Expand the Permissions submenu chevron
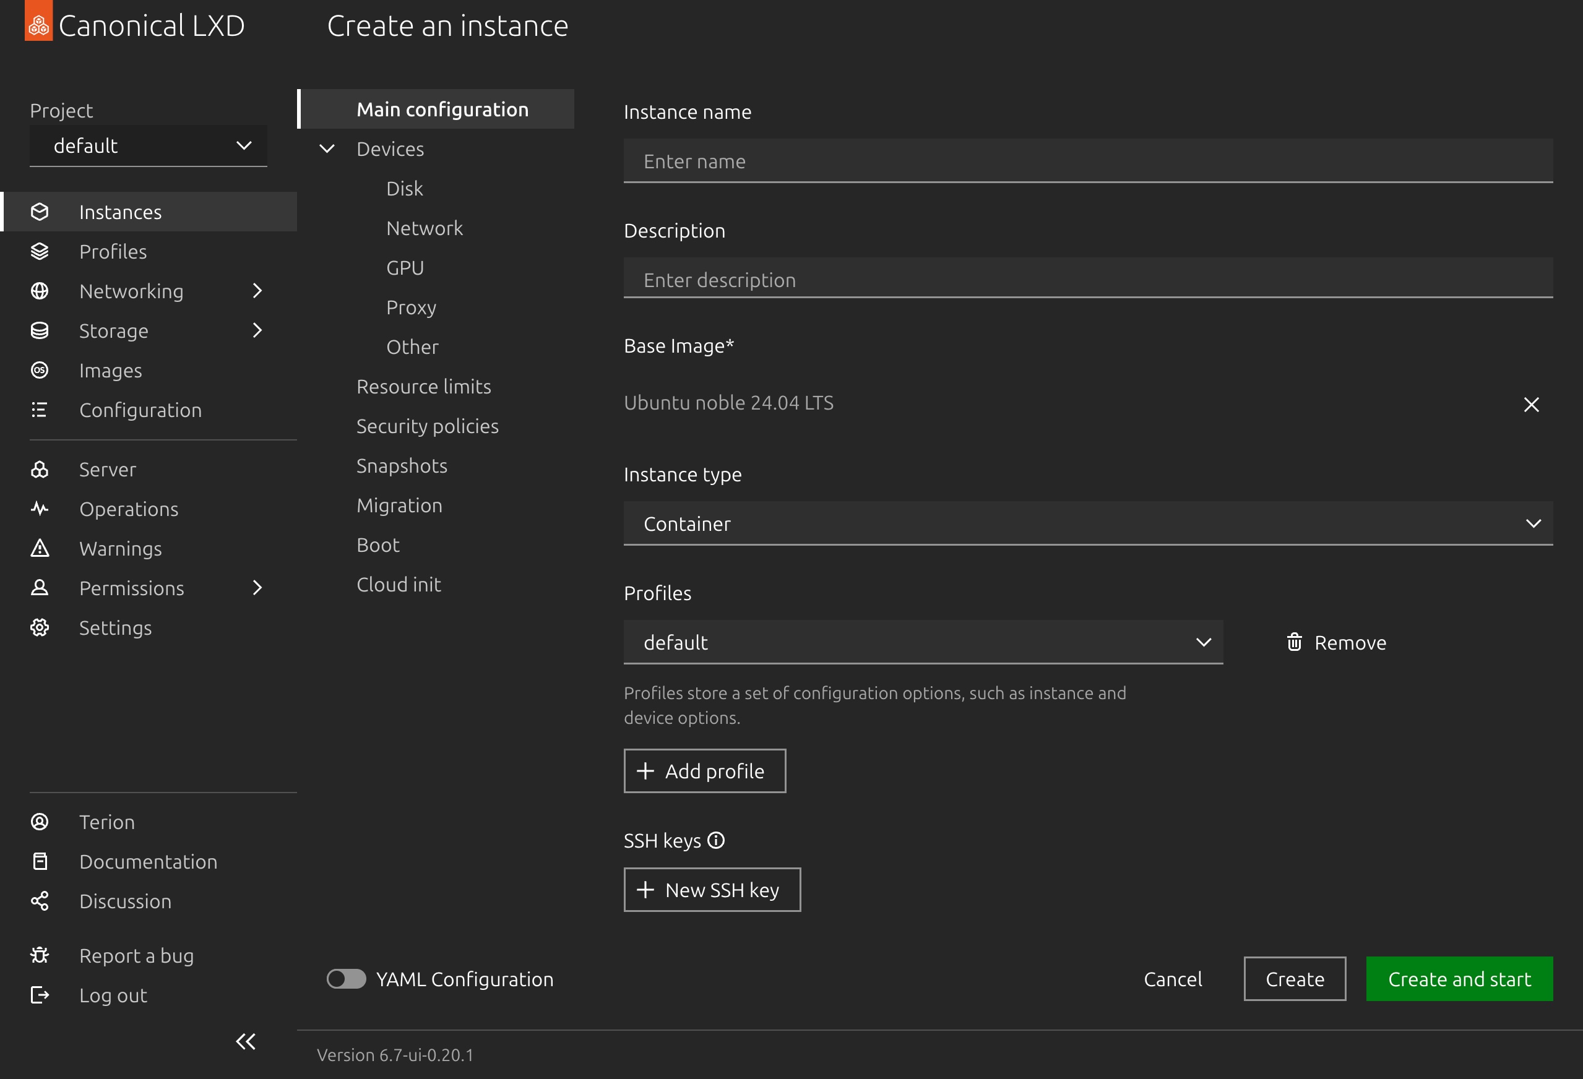This screenshot has width=1583, height=1079. pos(257,588)
